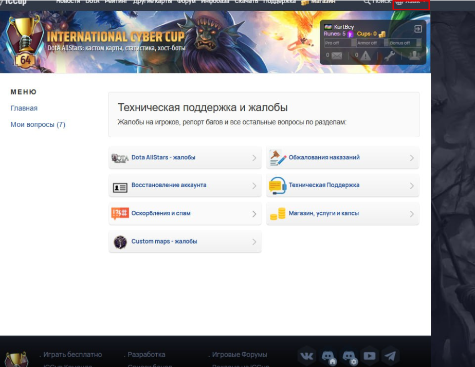
Task: Open the Поддержка top navigation item
Action: (x=279, y=2)
